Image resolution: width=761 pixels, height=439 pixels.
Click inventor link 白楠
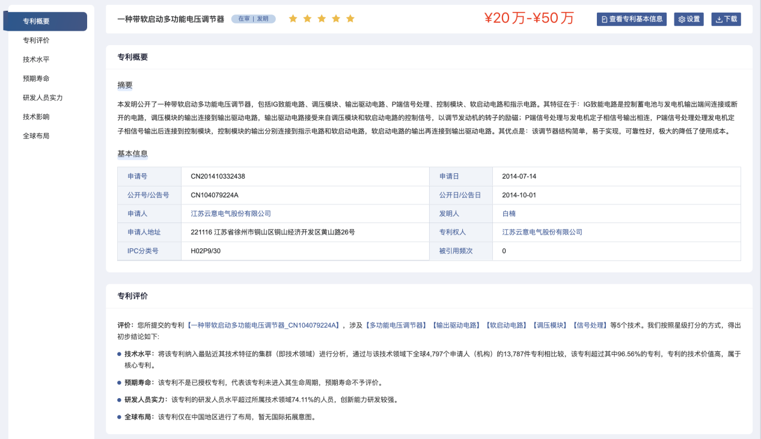[509, 213]
